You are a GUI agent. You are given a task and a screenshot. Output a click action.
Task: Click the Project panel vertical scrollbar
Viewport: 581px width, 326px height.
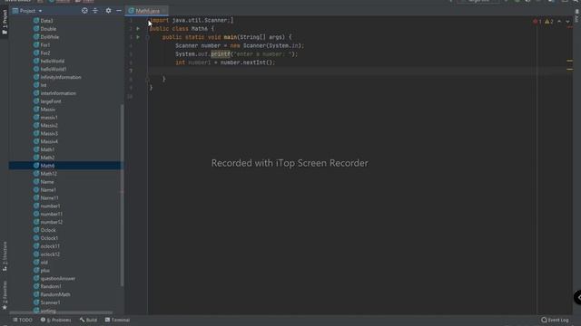[123, 195]
